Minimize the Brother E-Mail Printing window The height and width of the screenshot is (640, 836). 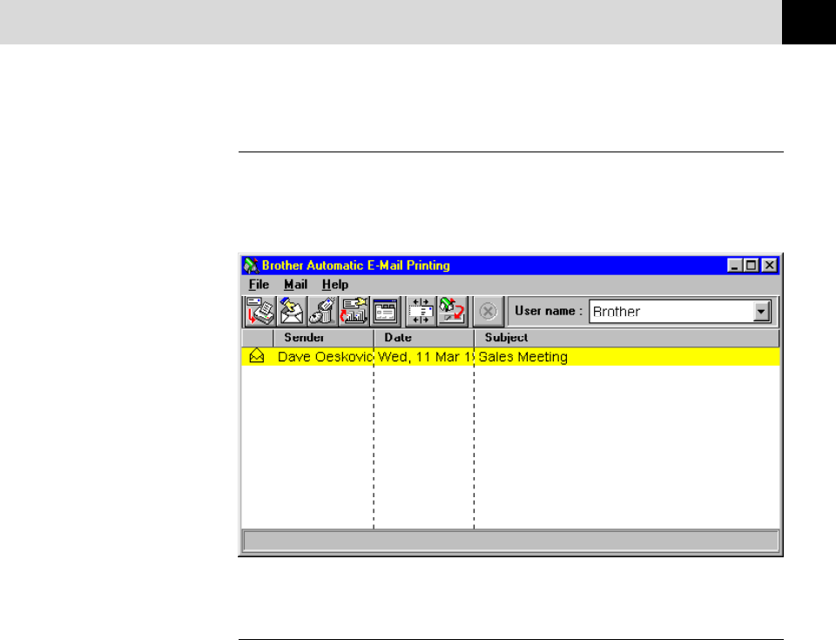tap(735, 265)
